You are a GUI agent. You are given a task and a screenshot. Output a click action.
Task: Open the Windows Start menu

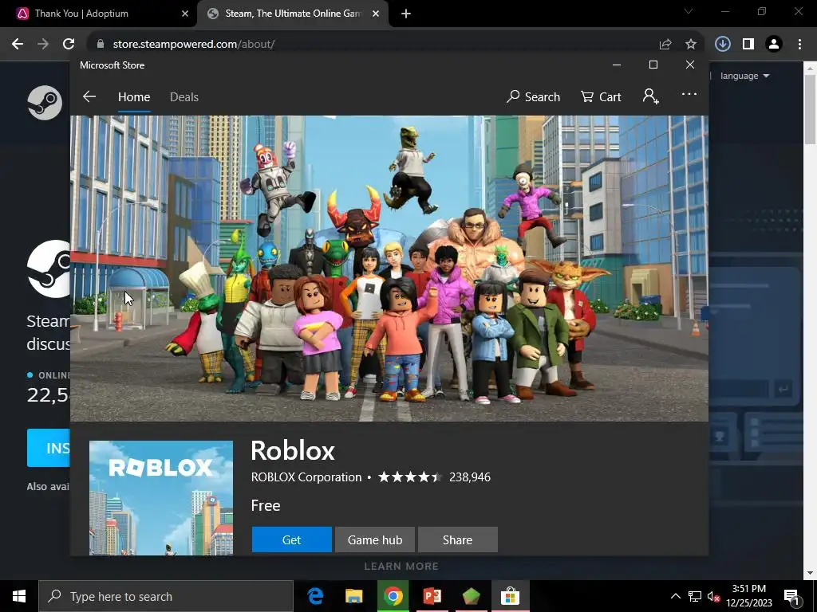point(19,596)
